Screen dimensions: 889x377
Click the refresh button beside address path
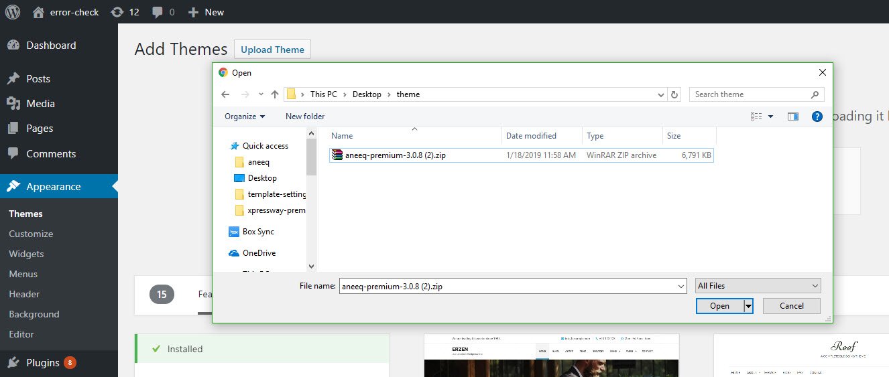674,94
